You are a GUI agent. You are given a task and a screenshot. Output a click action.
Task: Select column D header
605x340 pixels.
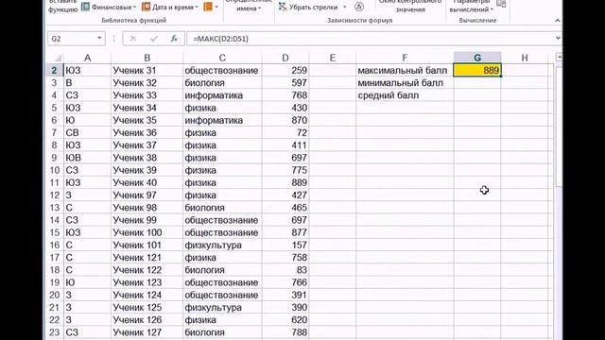285,58
